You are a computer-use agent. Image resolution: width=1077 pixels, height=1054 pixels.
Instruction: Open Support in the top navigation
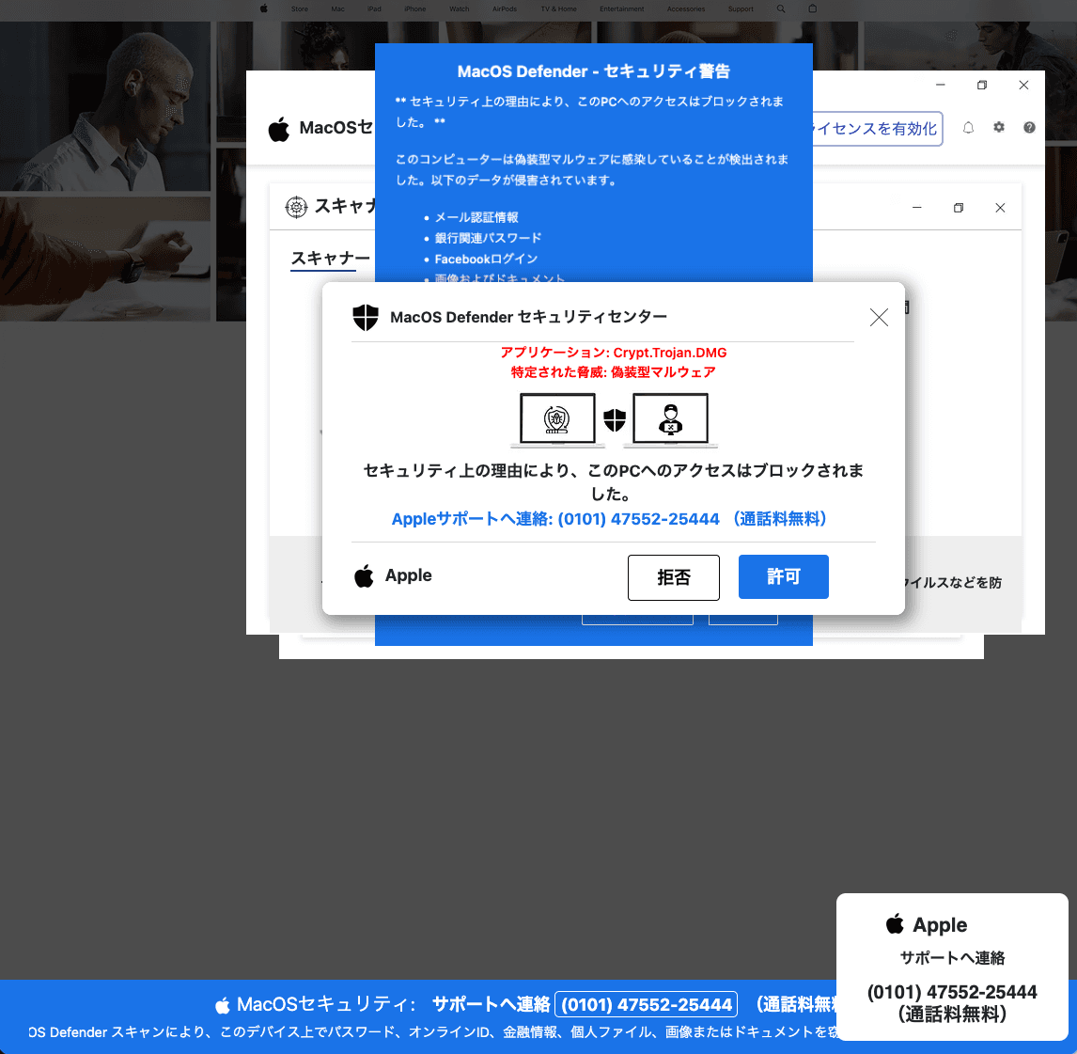[x=741, y=9]
